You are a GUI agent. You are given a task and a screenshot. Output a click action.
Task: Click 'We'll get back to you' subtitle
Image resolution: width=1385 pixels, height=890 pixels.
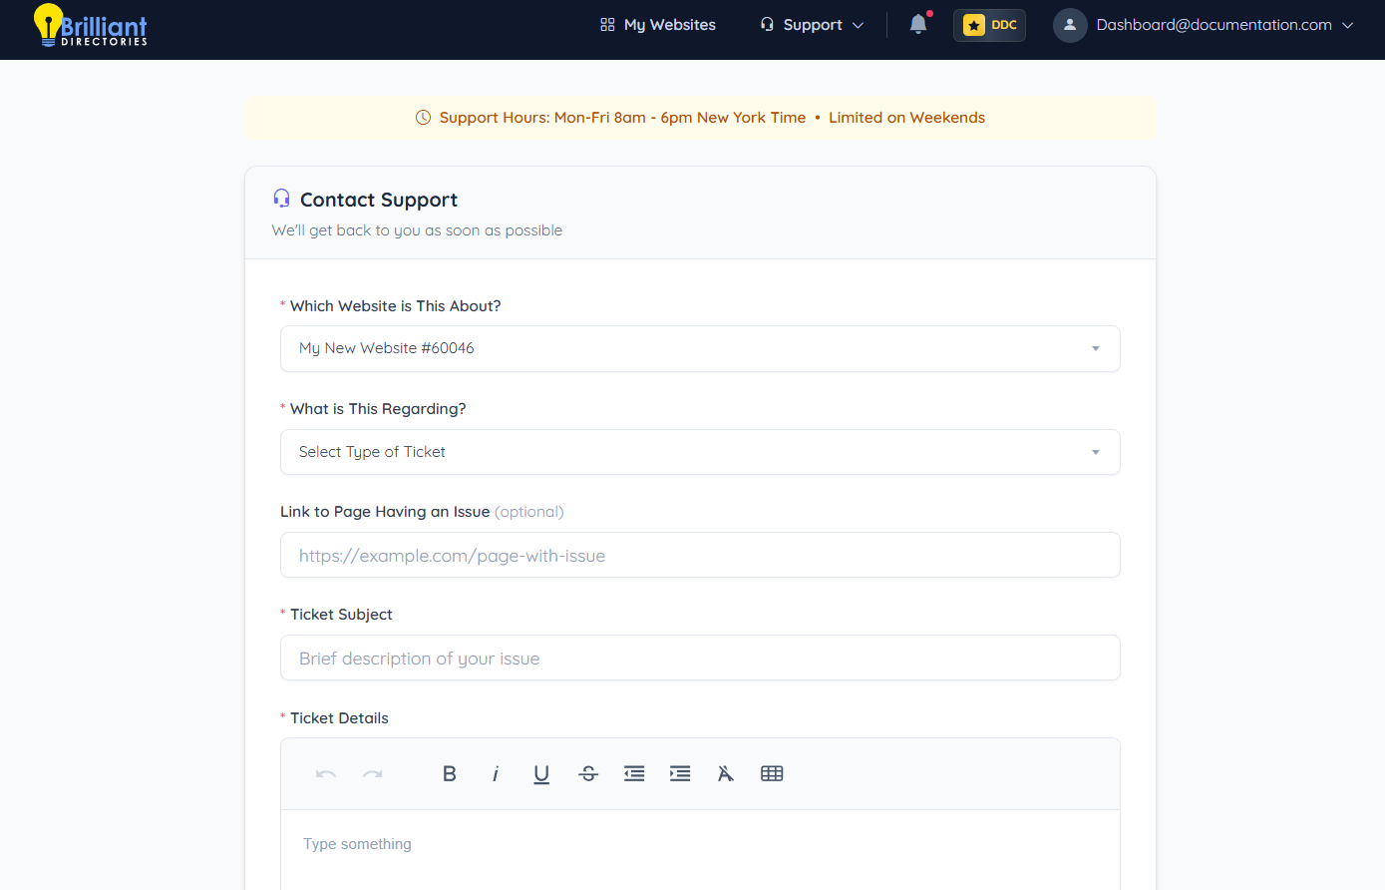pos(417,230)
